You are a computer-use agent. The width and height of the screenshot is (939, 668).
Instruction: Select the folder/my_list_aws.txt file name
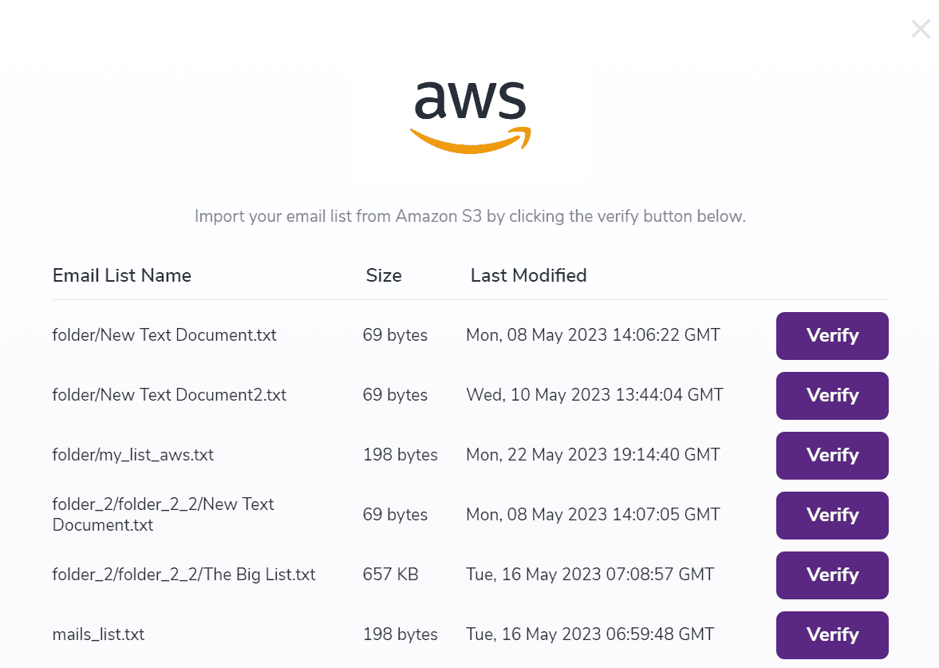[x=131, y=455]
